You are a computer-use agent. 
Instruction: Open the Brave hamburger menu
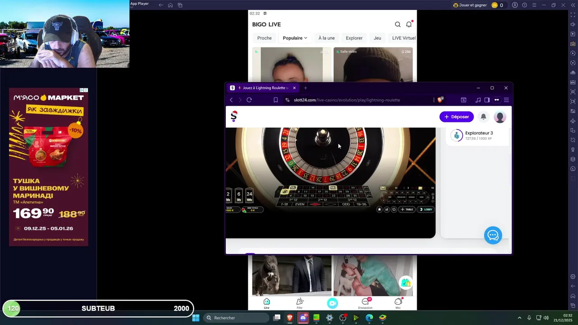(506, 100)
